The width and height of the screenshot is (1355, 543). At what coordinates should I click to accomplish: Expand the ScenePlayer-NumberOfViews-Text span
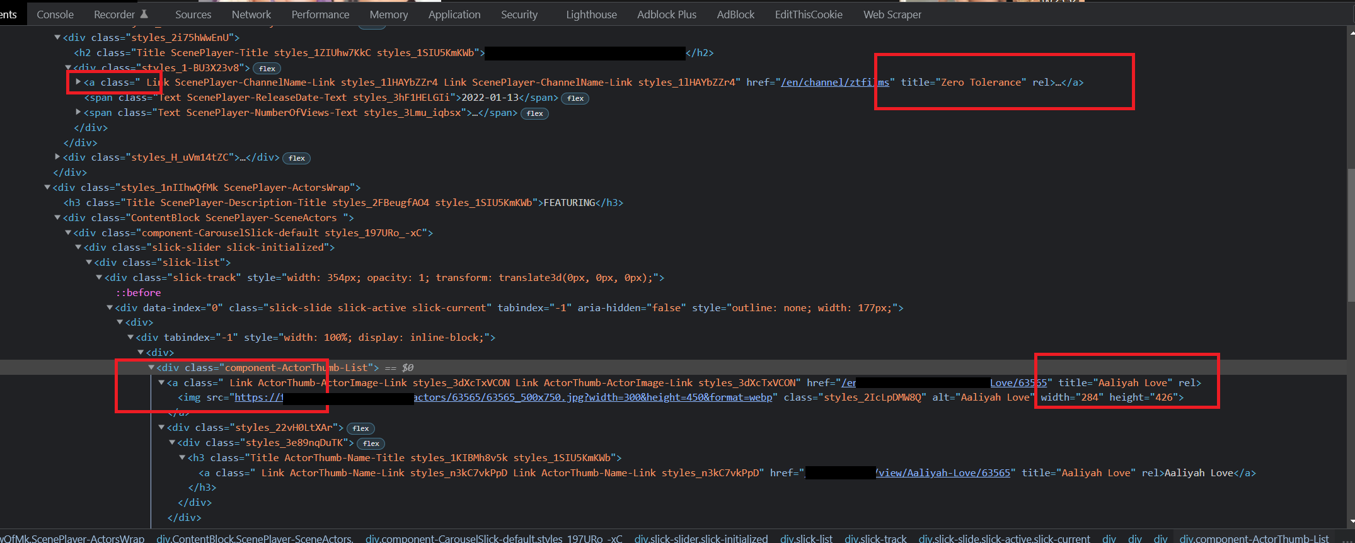coord(78,112)
